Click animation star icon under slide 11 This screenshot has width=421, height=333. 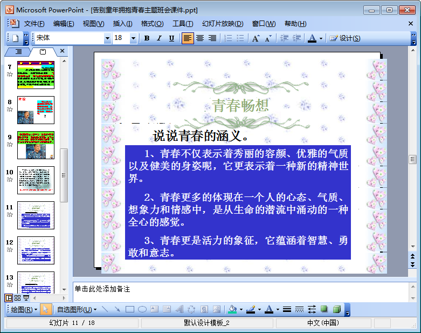point(10,214)
